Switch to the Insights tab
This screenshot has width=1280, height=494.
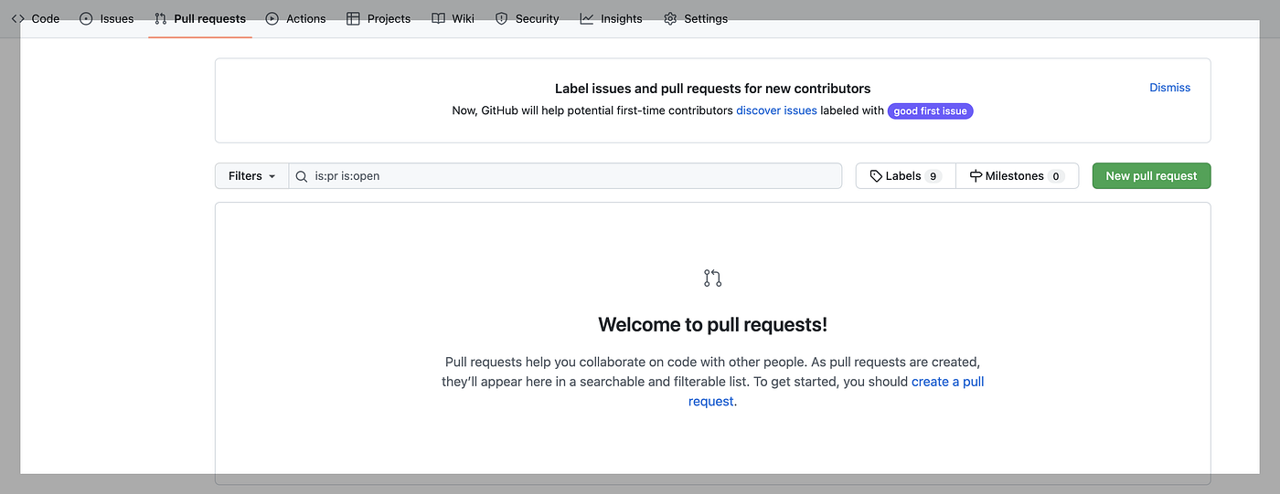pyautogui.click(x=611, y=18)
